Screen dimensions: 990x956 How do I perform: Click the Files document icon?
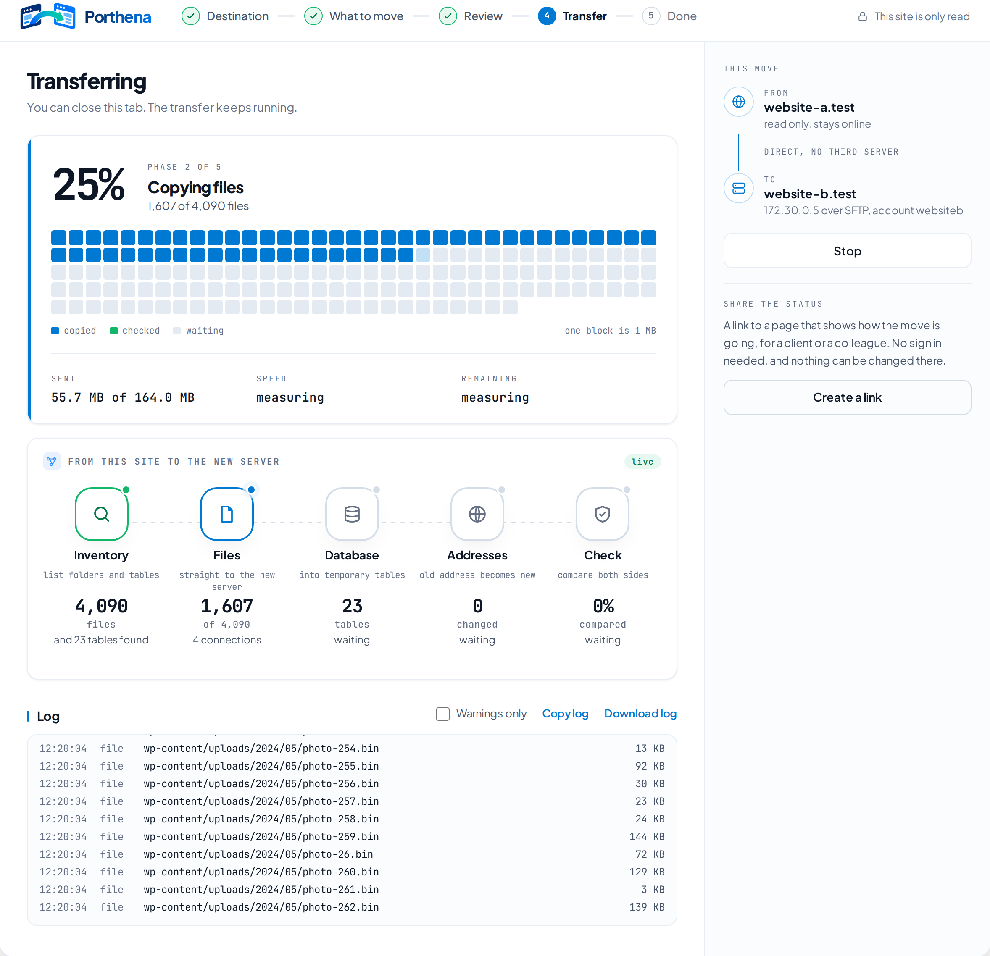point(227,514)
